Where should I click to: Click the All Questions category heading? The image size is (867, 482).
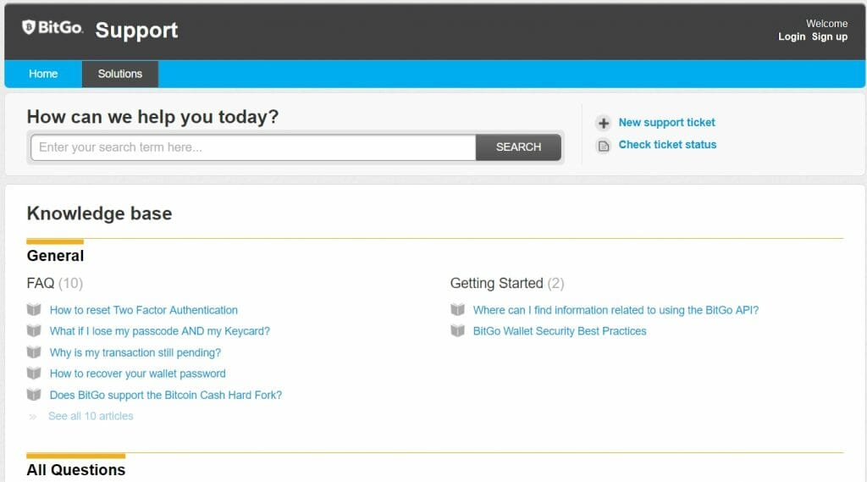tap(75, 470)
